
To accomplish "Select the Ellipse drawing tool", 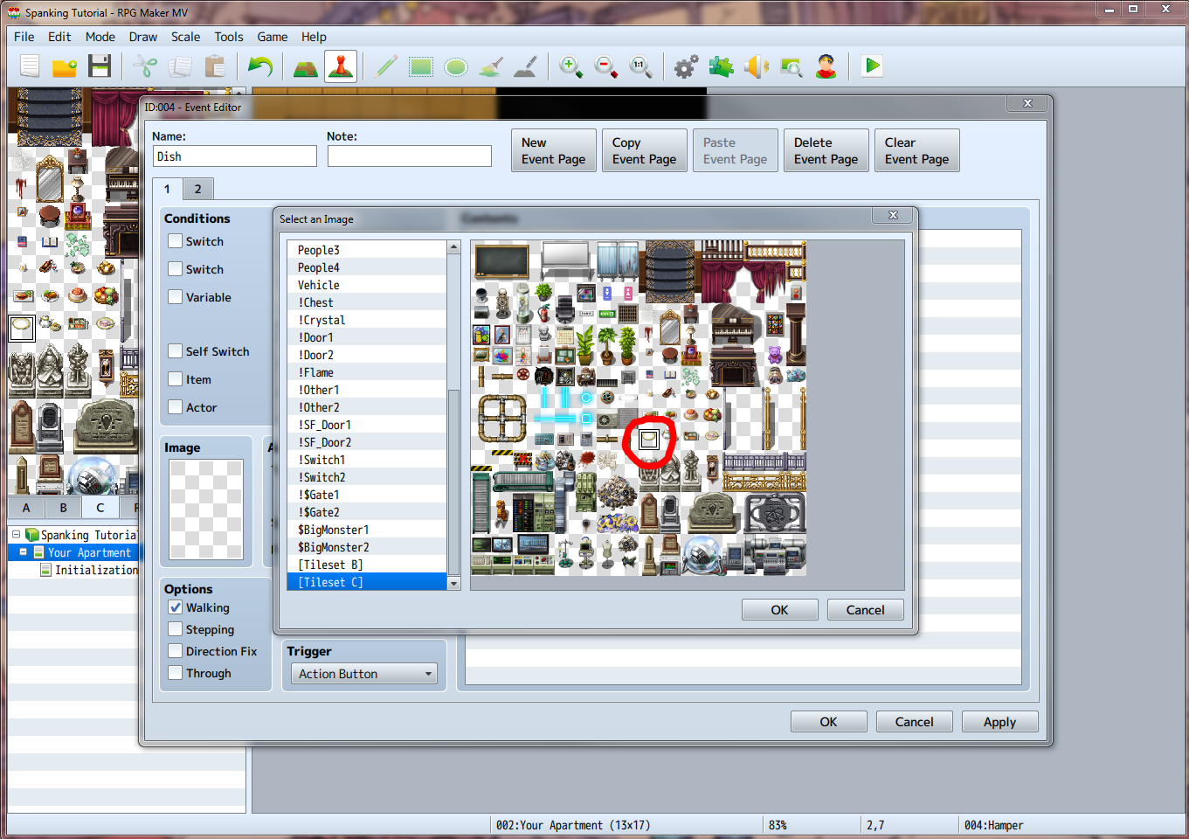I will click(456, 66).
